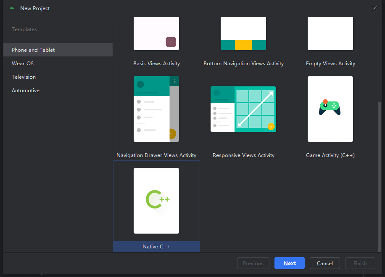Click the Cancel button
Viewport: 385px width, 277px height.
[324, 263]
